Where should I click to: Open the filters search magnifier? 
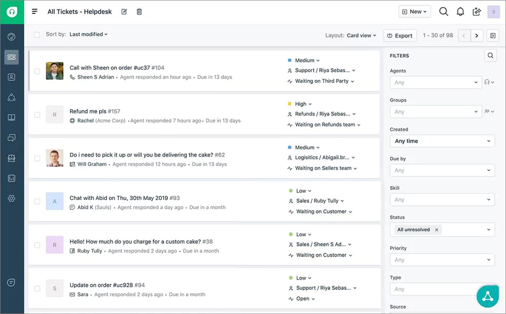point(490,55)
